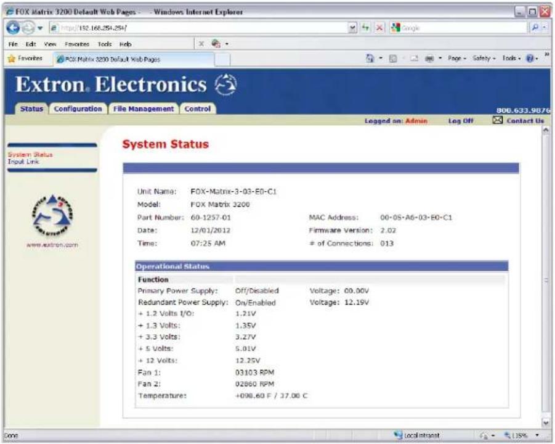Click the Extron service support logo
The width and height of the screenshot is (555, 444).
[52, 215]
